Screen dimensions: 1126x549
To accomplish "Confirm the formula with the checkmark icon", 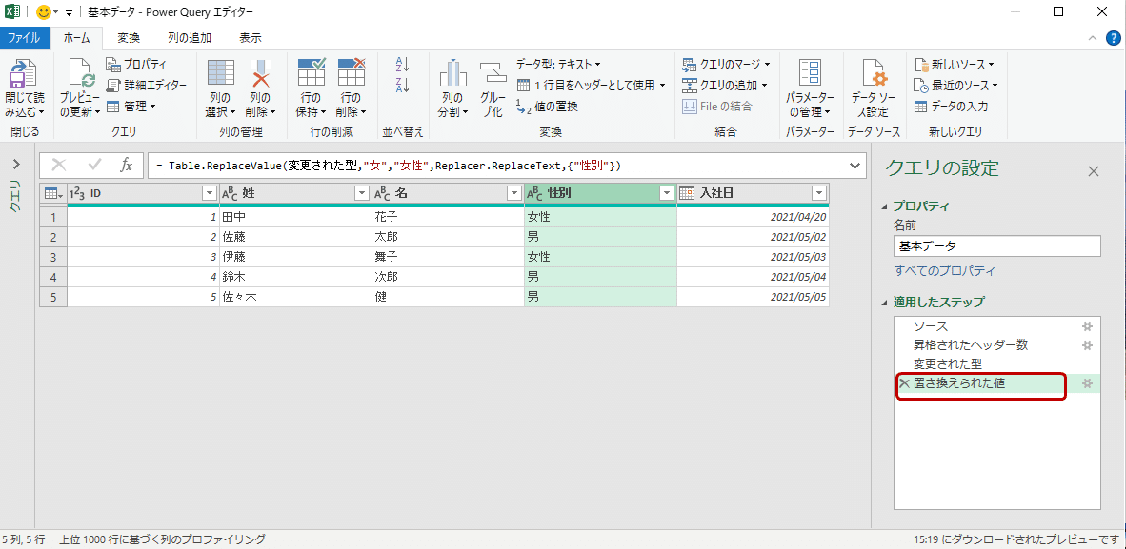I will [94, 165].
